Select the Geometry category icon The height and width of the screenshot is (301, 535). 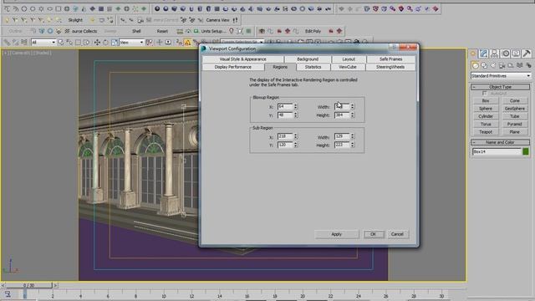(x=476, y=65)
